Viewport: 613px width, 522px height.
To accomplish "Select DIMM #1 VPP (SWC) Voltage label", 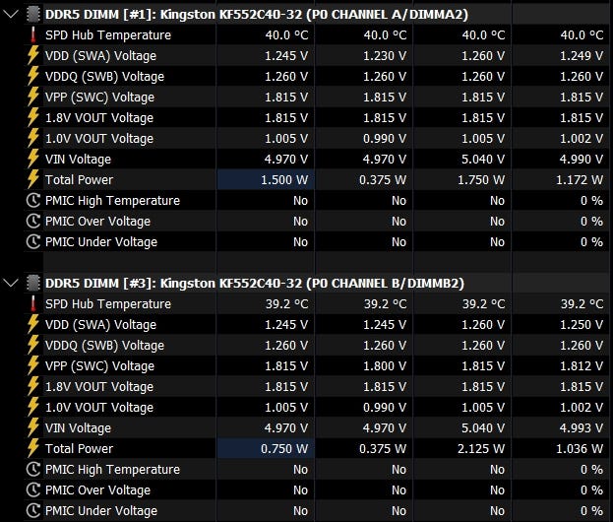I will [x=99, y=98].
